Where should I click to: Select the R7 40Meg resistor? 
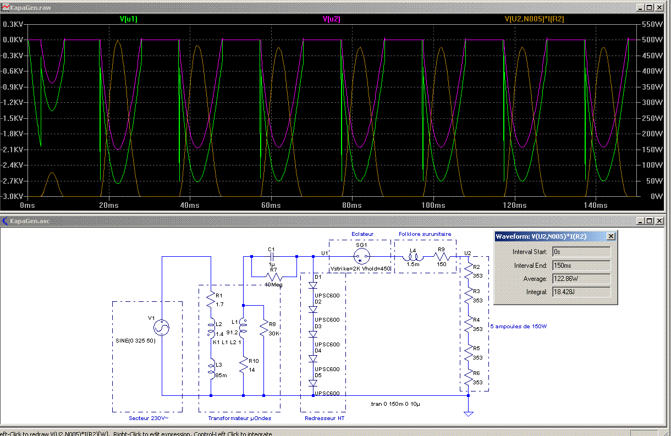coord(273,277)
